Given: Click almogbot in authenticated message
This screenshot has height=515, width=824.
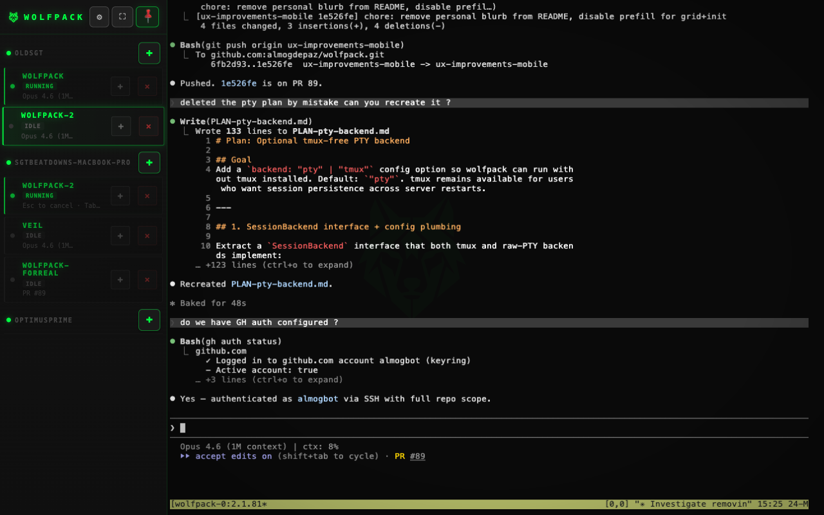Looking at the screenshot, I should tap(318, 399).
